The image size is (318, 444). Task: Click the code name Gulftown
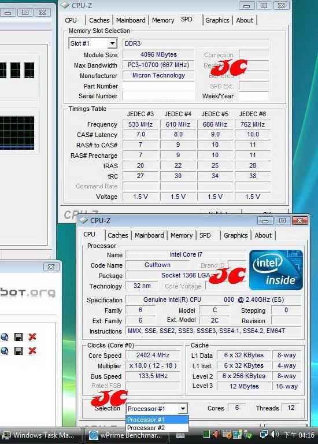point(157,265)
